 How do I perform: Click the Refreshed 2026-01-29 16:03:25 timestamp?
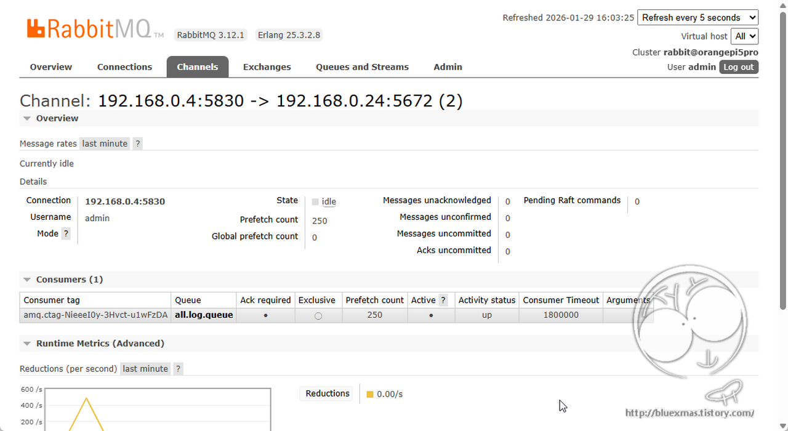tap(568, 18)
